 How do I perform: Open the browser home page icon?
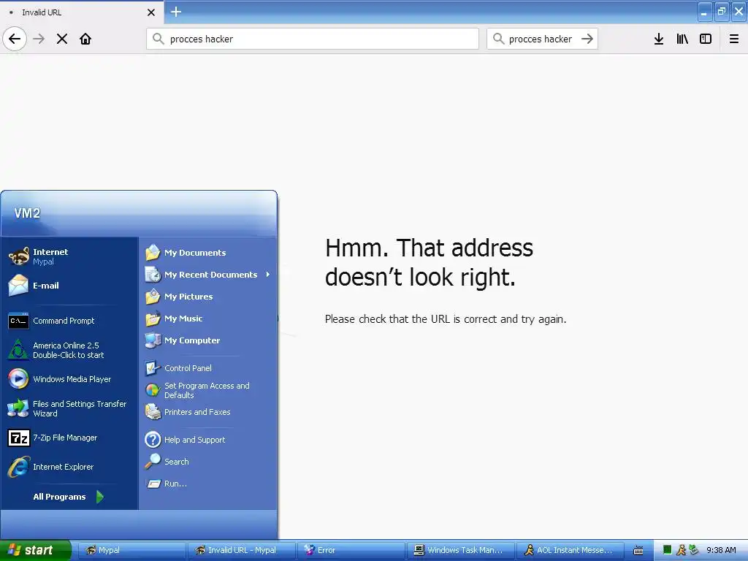coord(85,39)
